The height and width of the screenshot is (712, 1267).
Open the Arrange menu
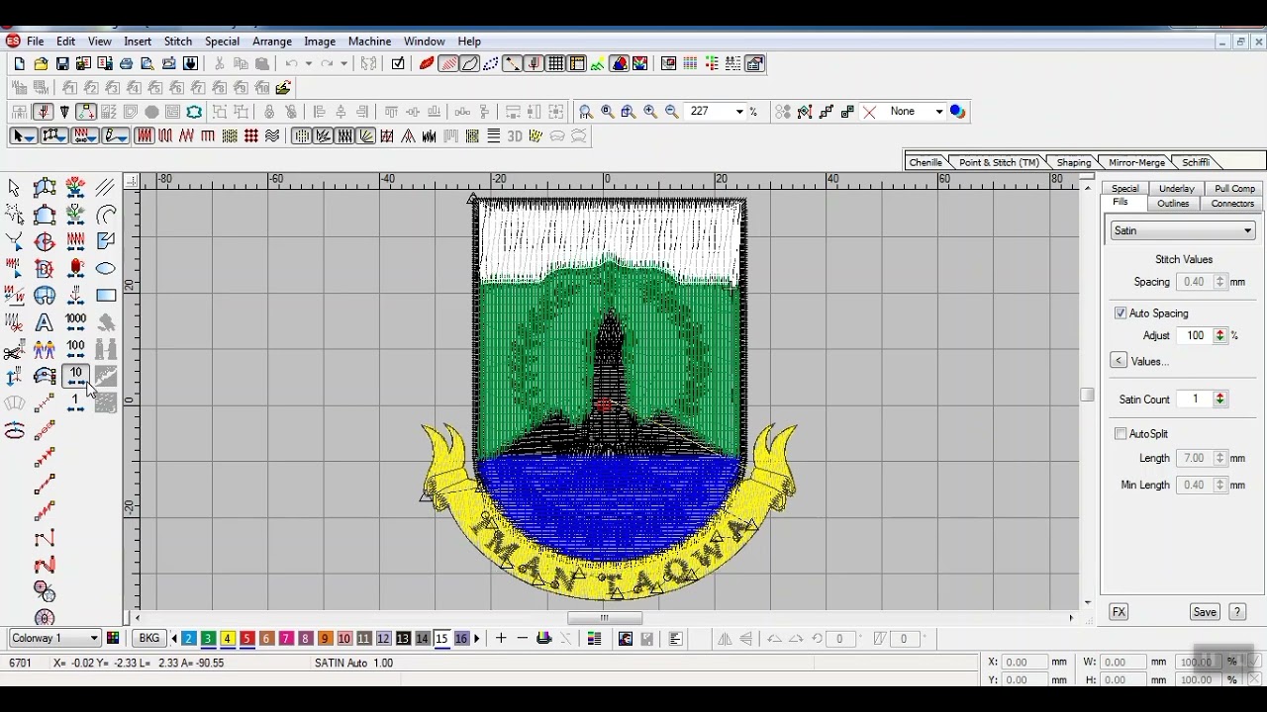click(271, 42)
